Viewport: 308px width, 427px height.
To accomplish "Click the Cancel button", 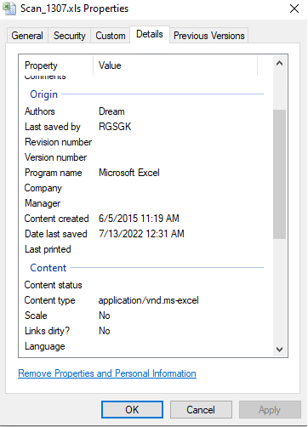I will (201, 409).
